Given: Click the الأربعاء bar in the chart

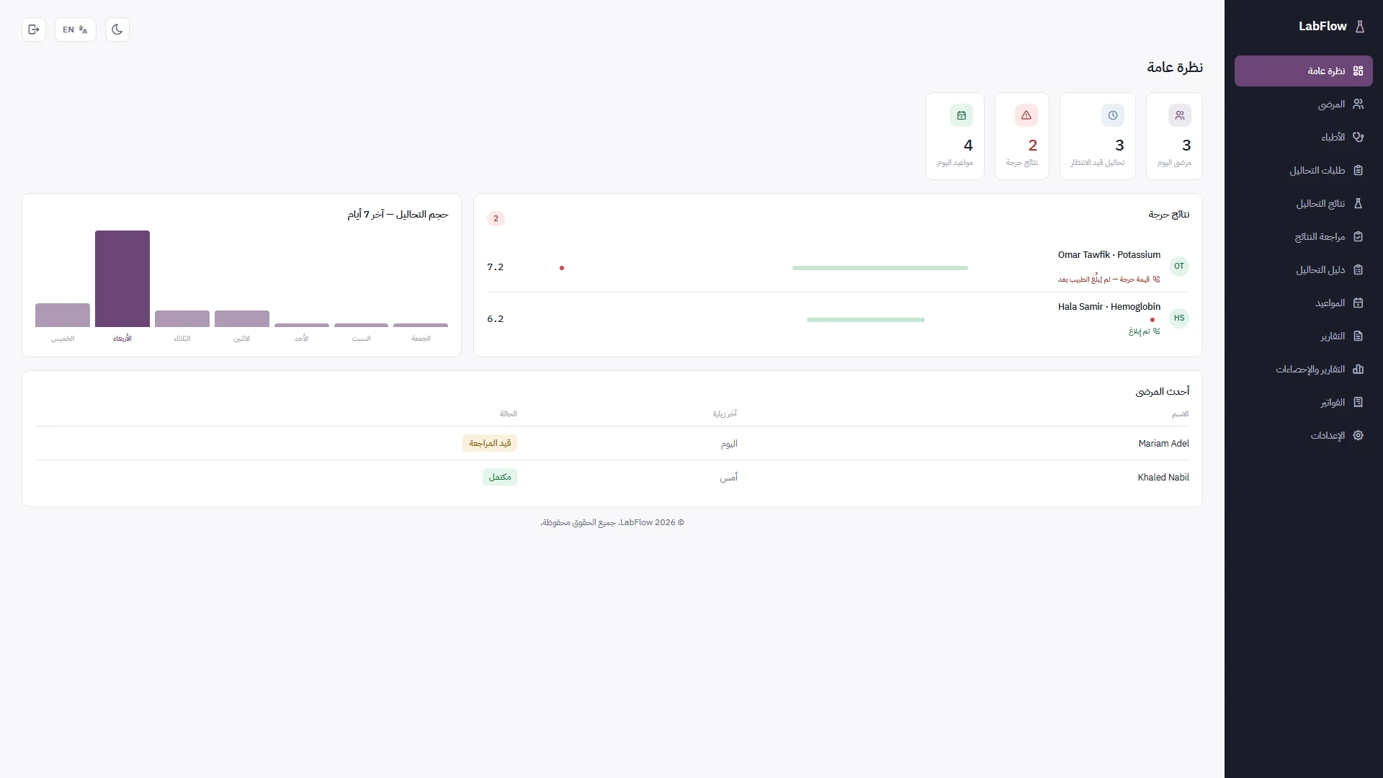Looking at the screenshot, I should point(122,279).
